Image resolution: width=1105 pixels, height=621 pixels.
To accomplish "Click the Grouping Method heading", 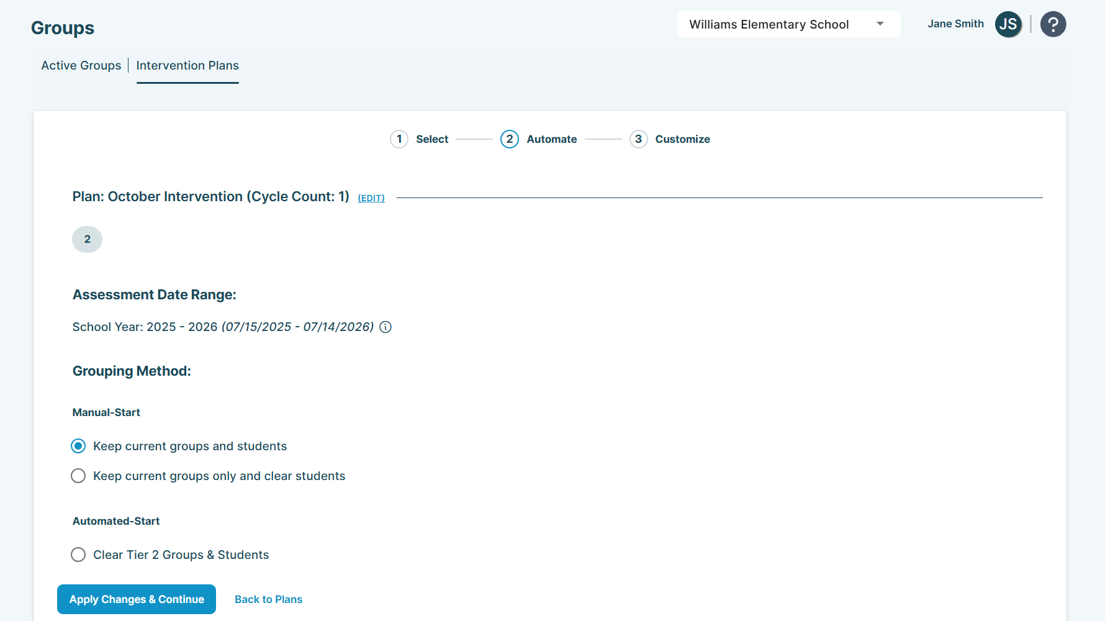I will click(x=132, y=371).
